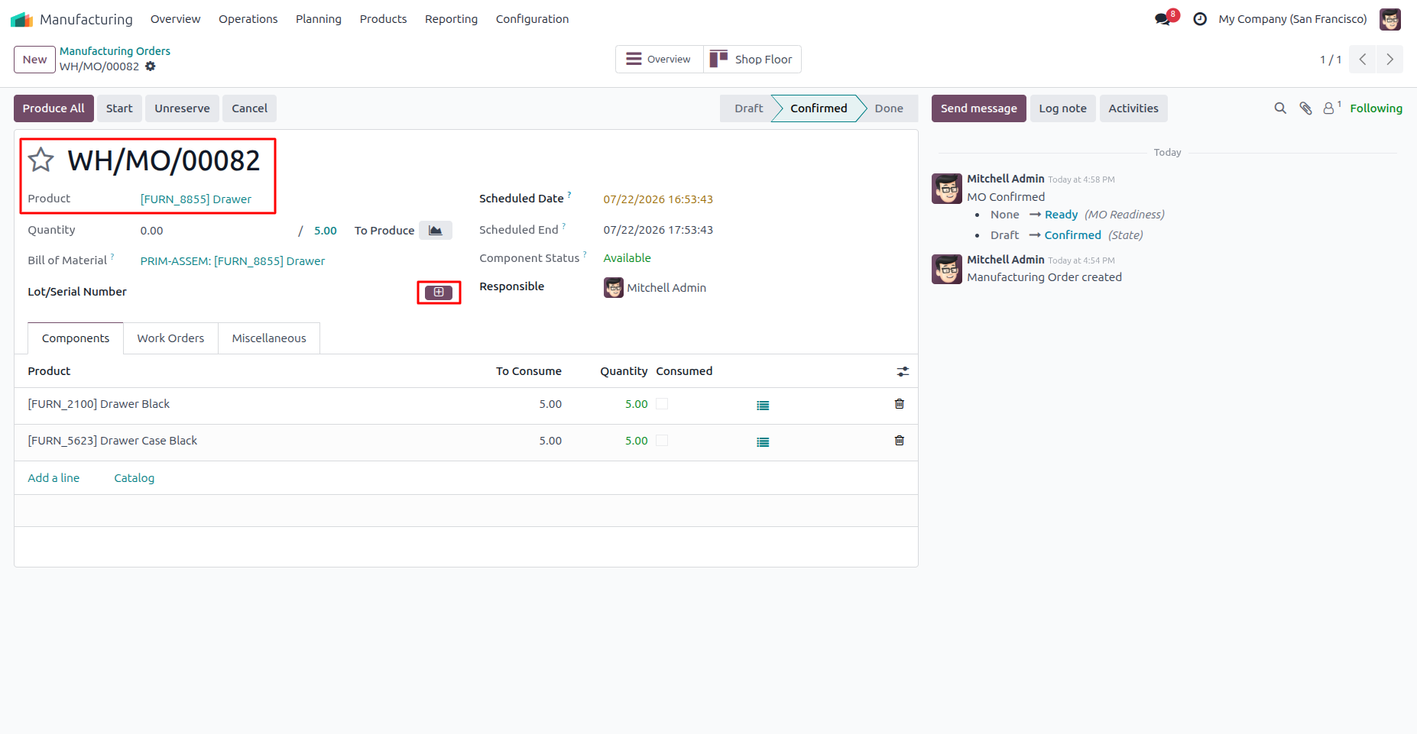The width and height of the screenshot is (1417, 734).
Task: Click Add a line under components
Action: [x=54, y=478]
